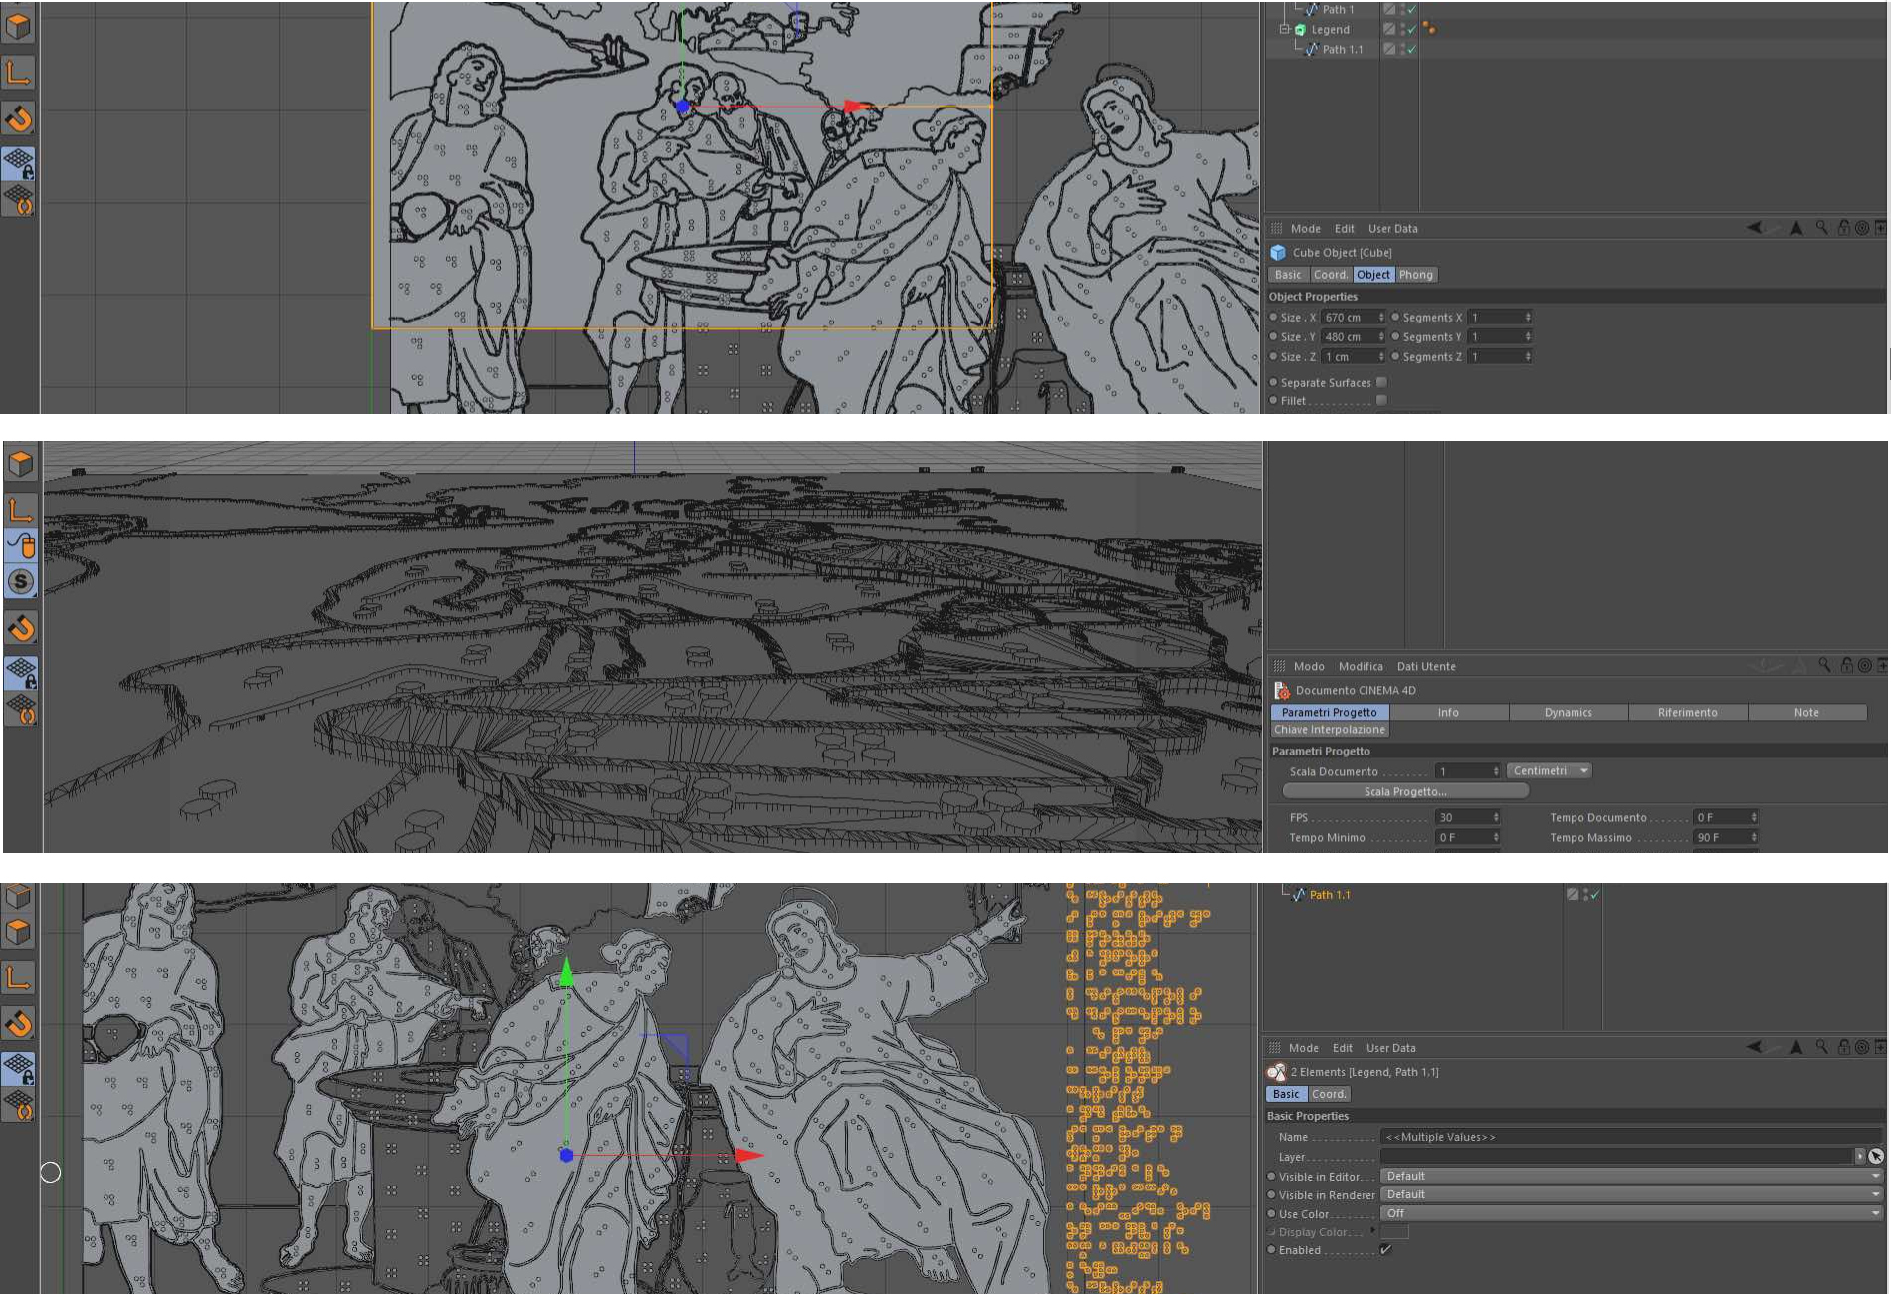Viewport: 1891px width, 1294px height.
Task: Click the Name field showing Multiple Values
Action: pos(1632,1136)
